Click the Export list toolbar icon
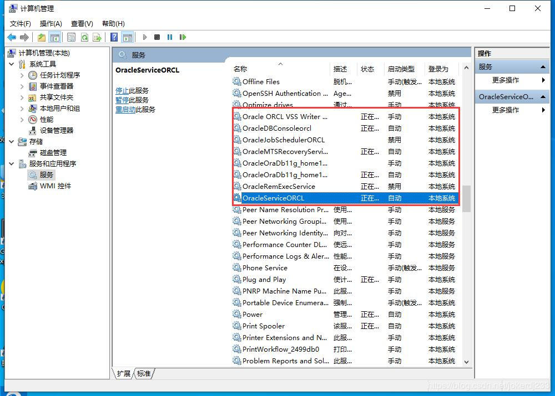This screenshot has height=396, width=555. click(97, 37)
